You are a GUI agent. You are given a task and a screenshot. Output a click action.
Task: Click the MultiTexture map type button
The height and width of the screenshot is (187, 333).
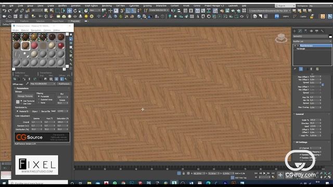click(x=63, y=84)
